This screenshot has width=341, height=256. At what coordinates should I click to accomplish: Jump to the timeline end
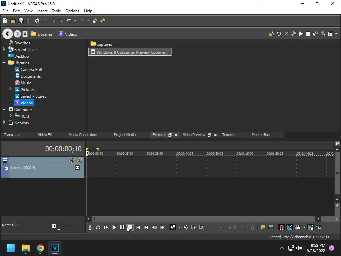point(146,227)
